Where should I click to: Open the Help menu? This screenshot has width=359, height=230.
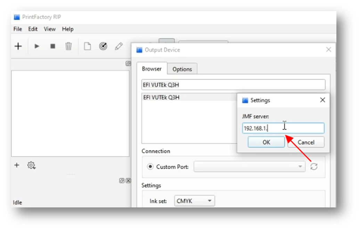point(67,29)
